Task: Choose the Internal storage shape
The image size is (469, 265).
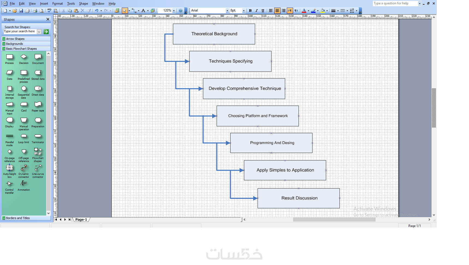Action: point(10,89)
